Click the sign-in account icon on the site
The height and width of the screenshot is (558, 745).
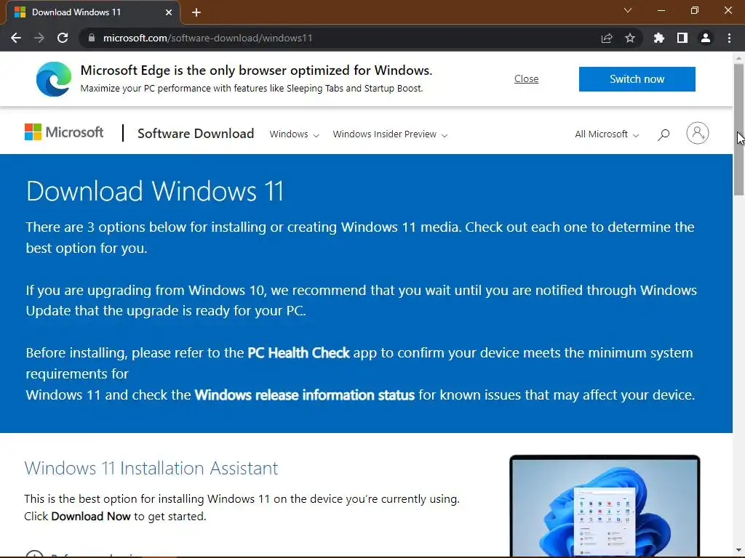698,134
